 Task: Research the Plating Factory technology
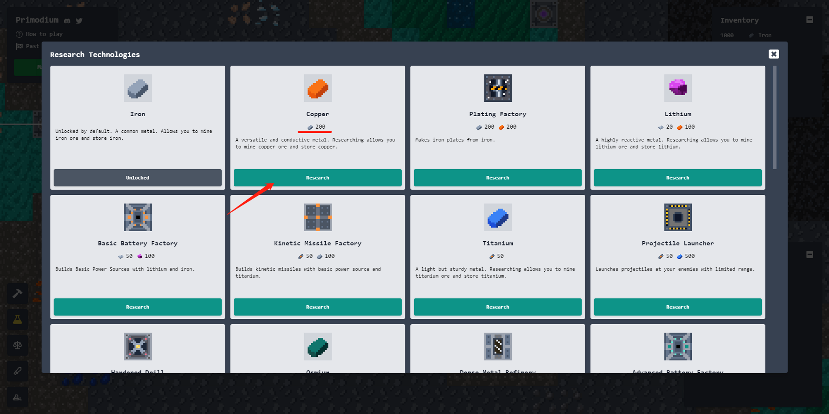click(497, 177)
